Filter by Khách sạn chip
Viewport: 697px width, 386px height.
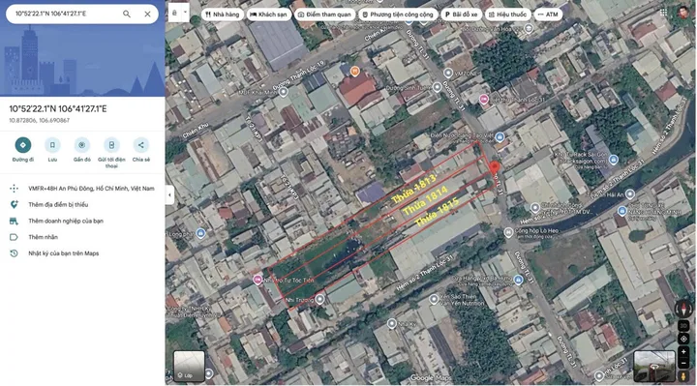268,15
